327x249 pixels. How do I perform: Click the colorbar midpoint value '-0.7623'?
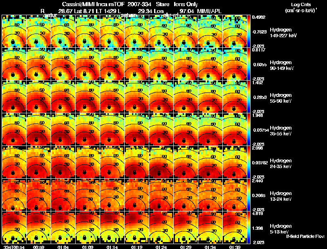coord(259,32)
